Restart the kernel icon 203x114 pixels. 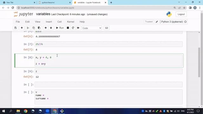73,28
